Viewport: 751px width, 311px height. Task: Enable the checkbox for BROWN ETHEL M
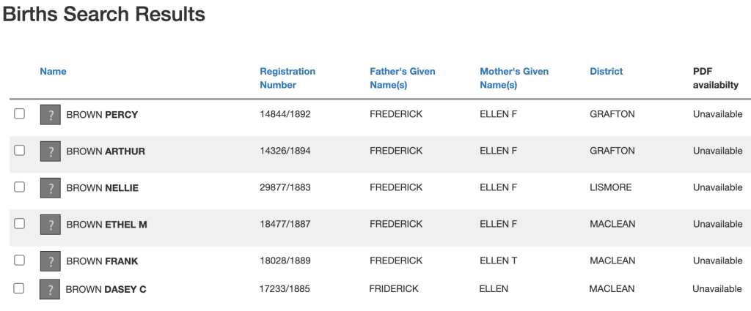pyautogui.click(x=20, y=224)
